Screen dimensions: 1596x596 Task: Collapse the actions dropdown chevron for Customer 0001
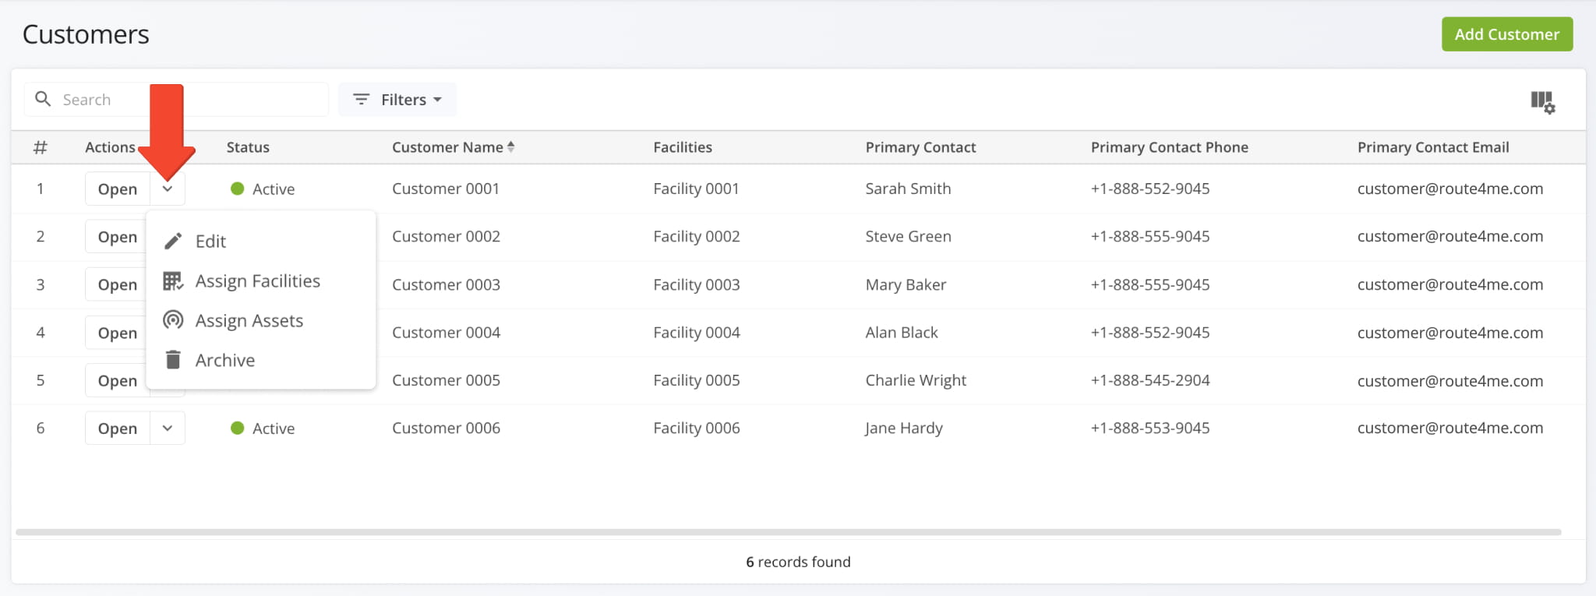tap(168, 189)
